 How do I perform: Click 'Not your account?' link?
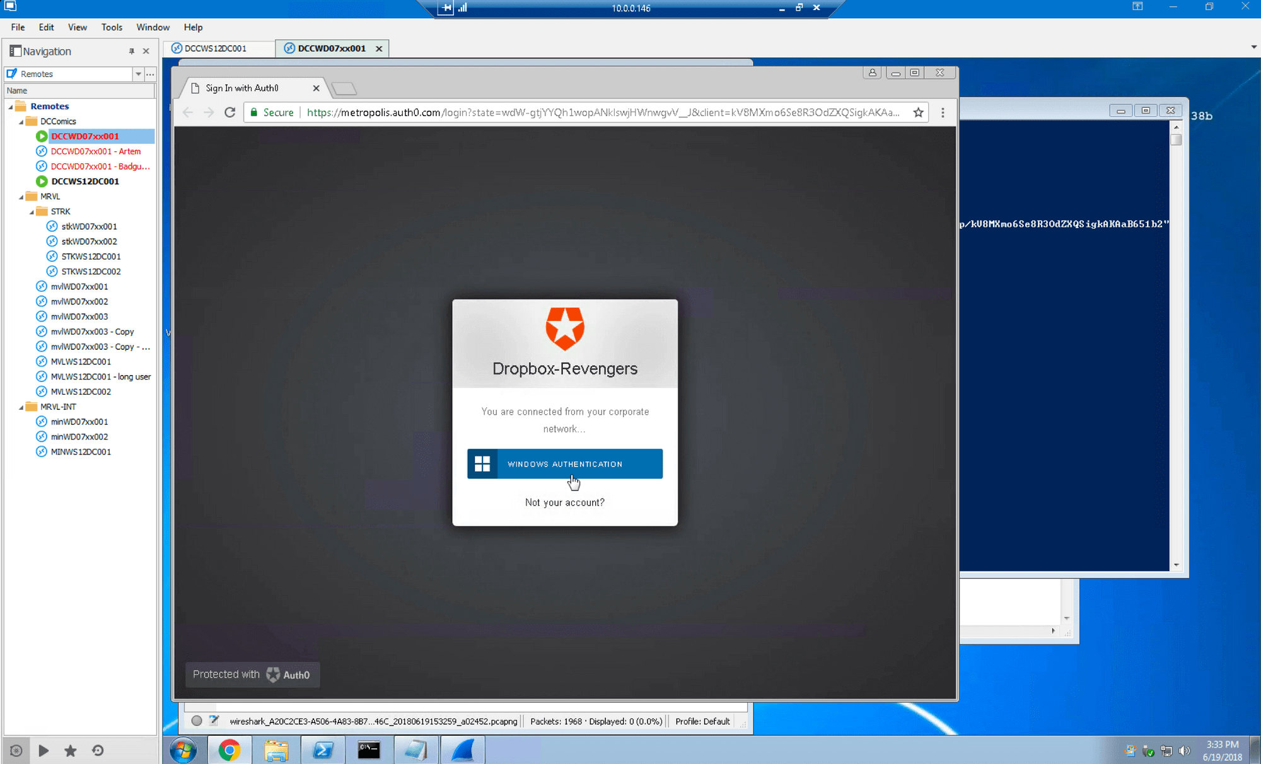[565, 503]
